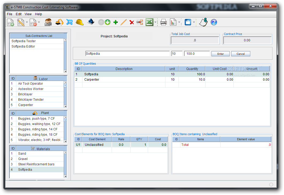284x195 pixels.
Task: Open dropdown arrow next to remove project icon
Action: [x=39, y=22]
